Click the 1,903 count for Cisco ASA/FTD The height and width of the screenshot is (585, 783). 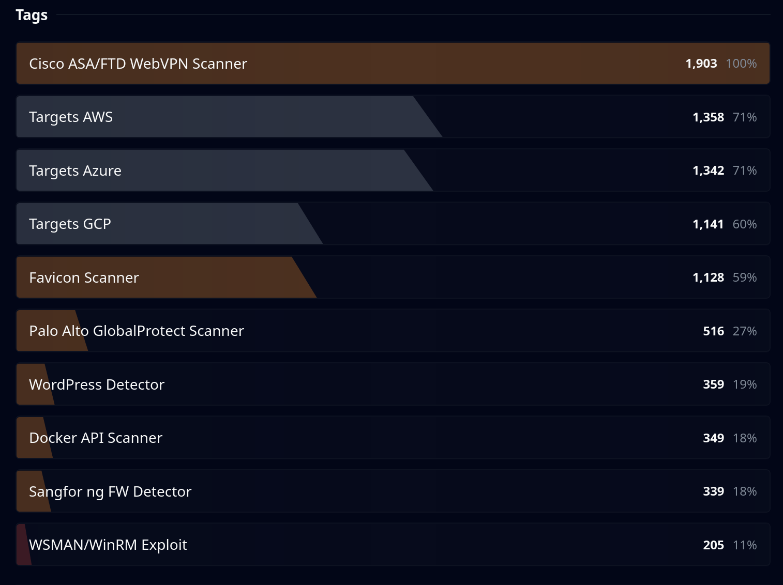coord(701,64)
